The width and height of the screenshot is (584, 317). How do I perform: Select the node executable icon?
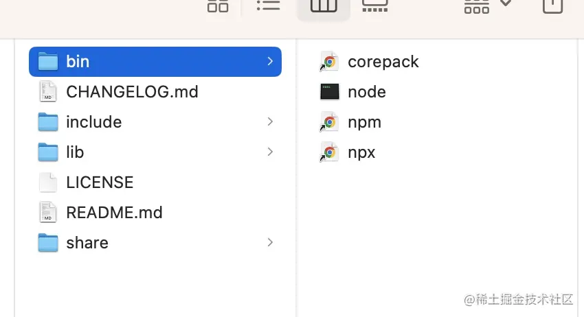(330, 91)
